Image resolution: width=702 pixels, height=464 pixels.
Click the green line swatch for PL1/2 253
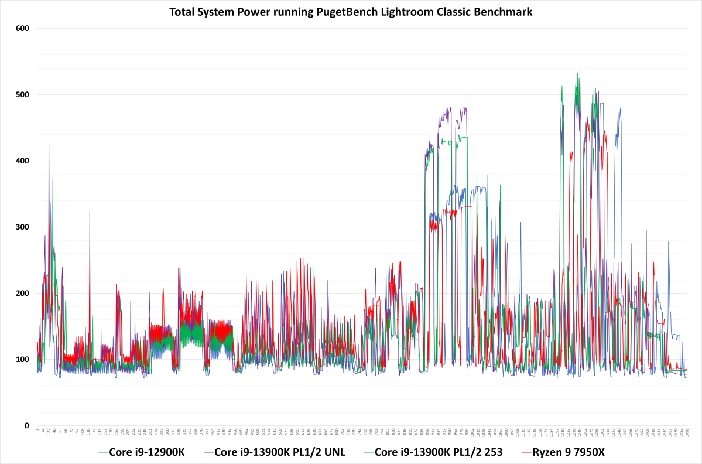pos(368,452)
